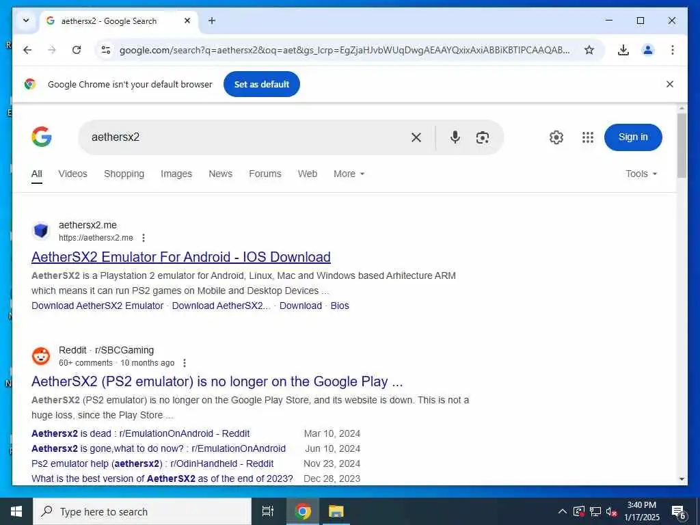Go back to the previous page
700x525 pixels.
pos(27,50)
